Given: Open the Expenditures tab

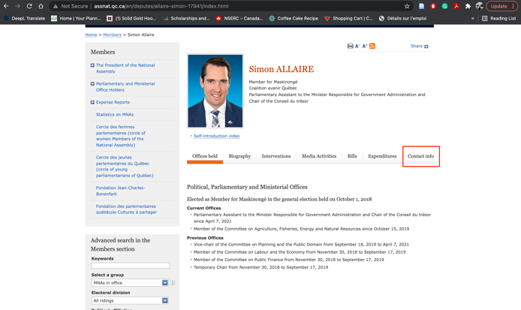Looking at the screenshot, I should (382, 156).
